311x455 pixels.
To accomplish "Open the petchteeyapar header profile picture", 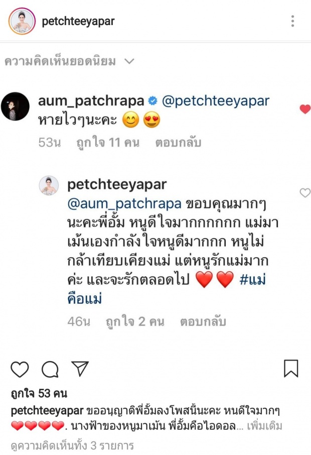I will coord(22,21).
